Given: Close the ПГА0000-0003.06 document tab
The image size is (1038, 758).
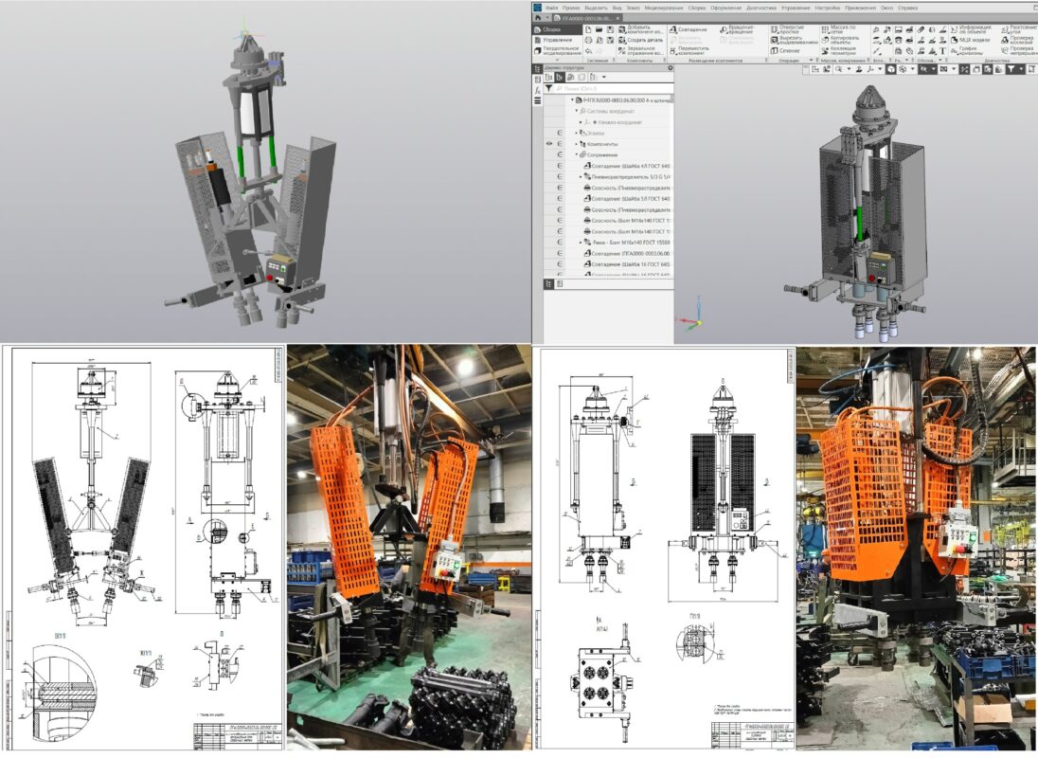Looking at the screenshot, I should [617, 19].
